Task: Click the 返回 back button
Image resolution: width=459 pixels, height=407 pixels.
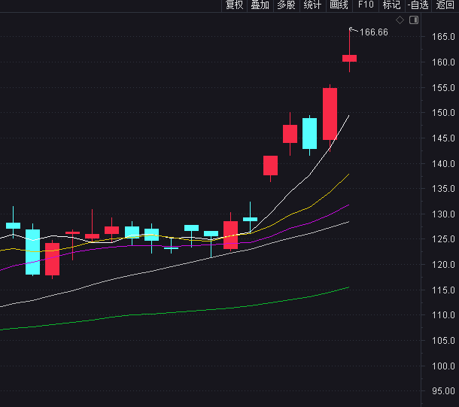Action: pyautogui.click(x=445, y=5)
